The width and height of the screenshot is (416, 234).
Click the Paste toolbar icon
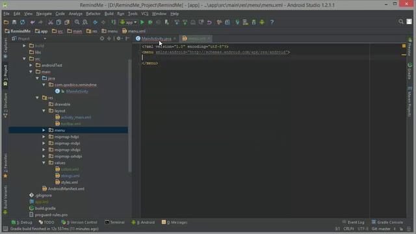(67, 22)
